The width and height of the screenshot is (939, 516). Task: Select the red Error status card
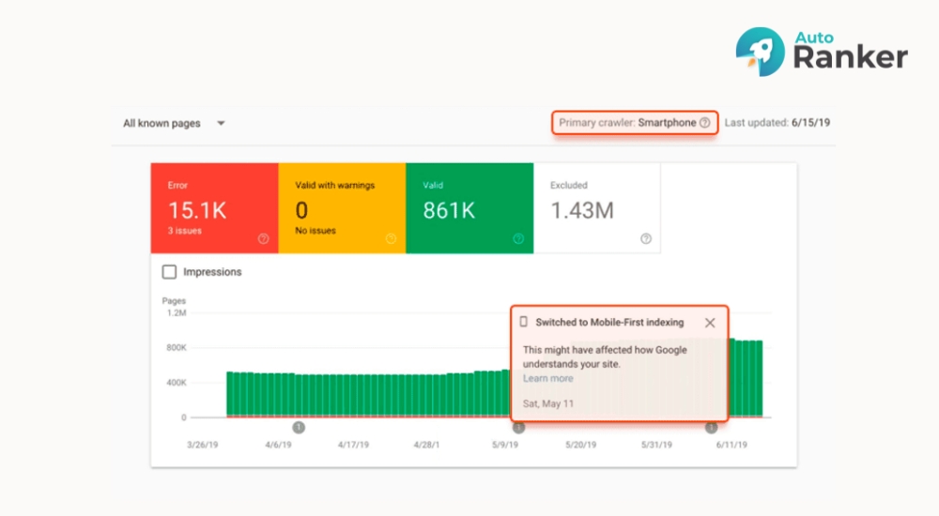coord(214,208)
